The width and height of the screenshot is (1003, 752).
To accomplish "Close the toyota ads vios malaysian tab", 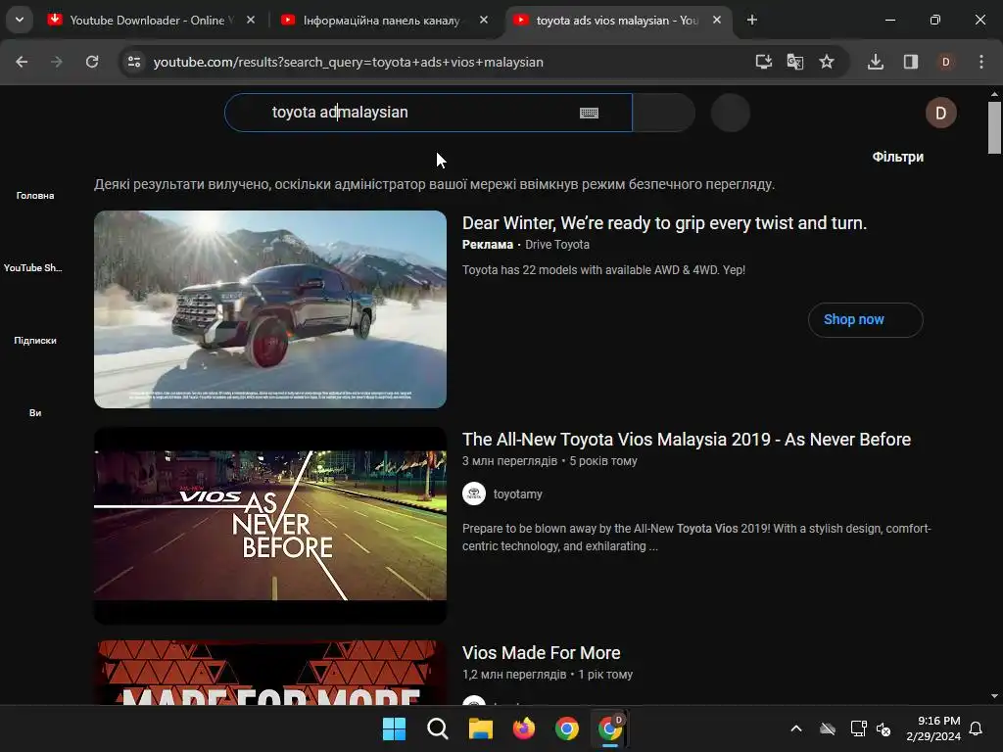I will (x=717, y=20).
